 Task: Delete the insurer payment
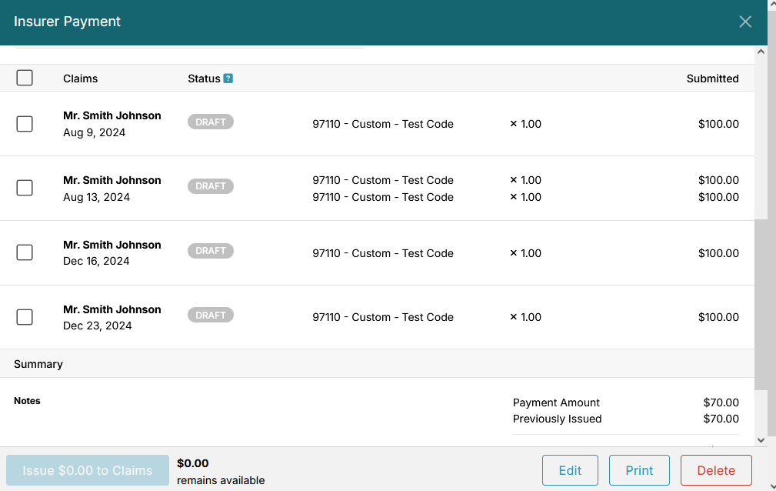point(715,469)
